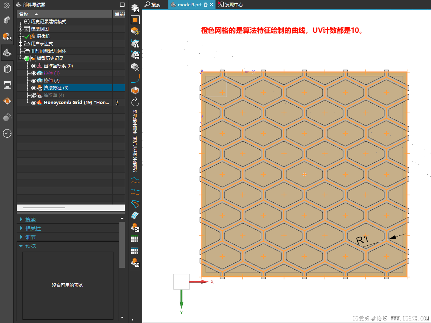
Task: Select 拉伸 (2) in the feature tree
Action: [x=52, y=81]
